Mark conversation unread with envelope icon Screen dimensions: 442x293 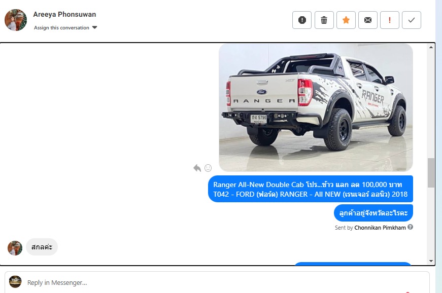(368, 20)
